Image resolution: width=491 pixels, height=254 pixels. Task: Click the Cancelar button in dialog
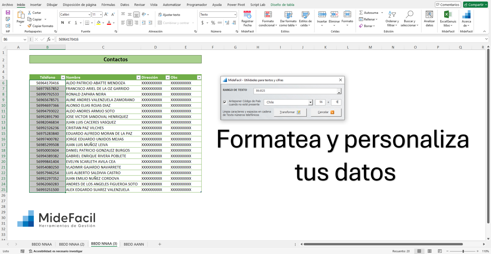click(326, 112)
